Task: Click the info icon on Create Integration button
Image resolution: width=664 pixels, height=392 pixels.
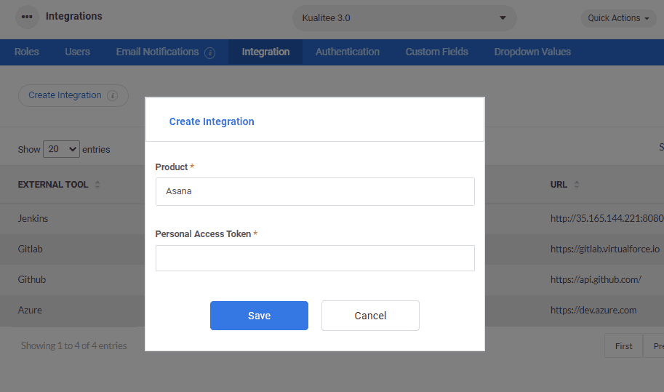Action: (x=112, y=96)
